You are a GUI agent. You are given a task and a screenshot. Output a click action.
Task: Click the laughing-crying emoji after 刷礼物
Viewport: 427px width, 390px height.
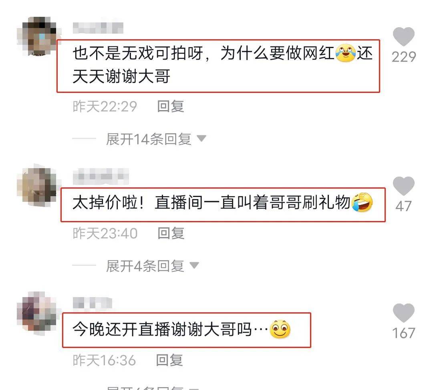pyautogui.click(x=362, y=203)
